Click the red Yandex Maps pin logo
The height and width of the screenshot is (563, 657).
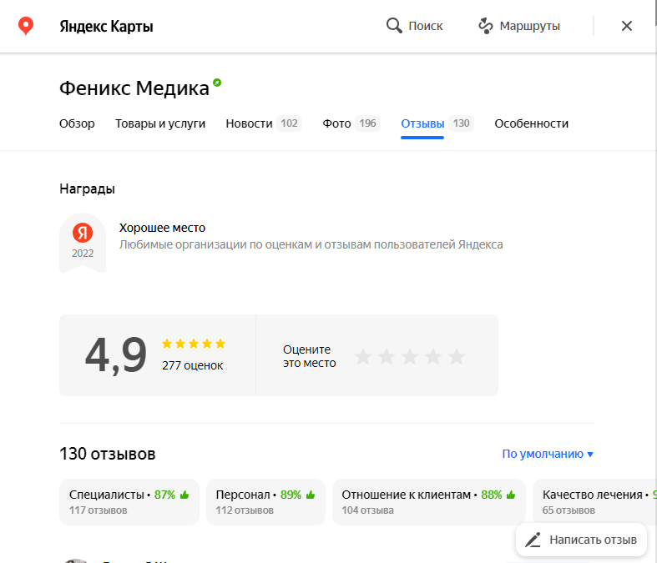click(26, 26)
